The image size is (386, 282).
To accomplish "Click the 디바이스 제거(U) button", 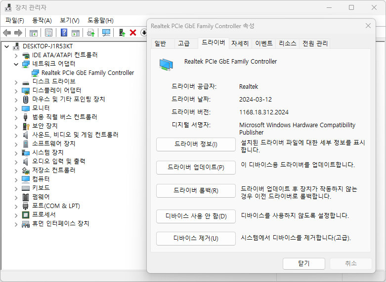I will [x=196, y=238].
